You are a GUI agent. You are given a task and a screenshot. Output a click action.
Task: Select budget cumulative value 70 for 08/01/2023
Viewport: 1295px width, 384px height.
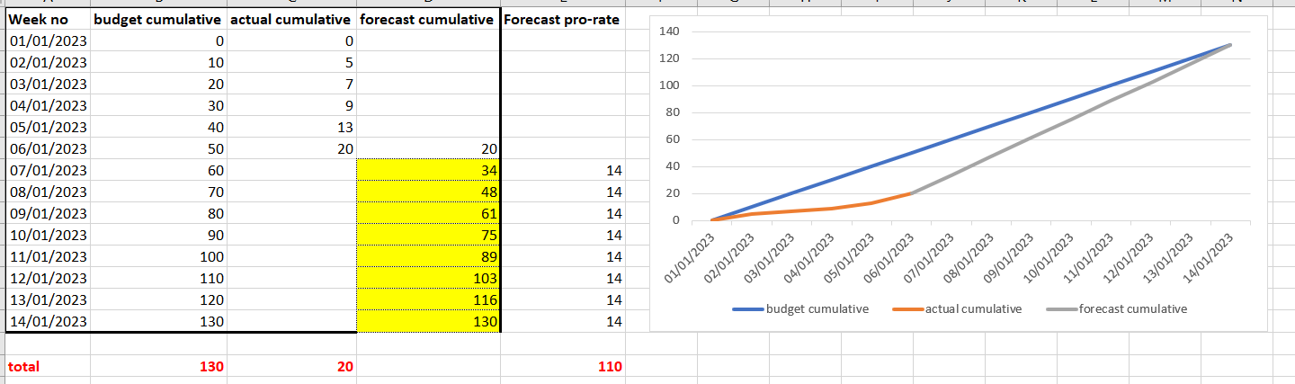pyautogui.click(x=158, y=192)
